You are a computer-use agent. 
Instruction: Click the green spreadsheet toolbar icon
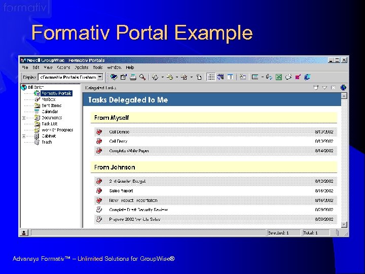(279, 77)
